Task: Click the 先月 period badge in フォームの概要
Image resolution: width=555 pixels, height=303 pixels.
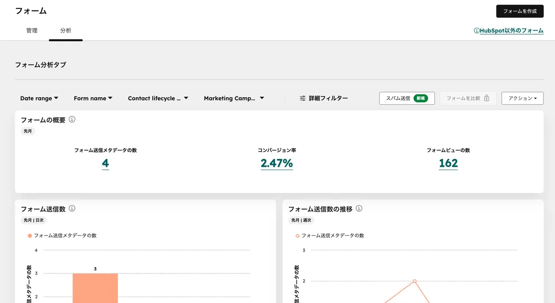Action: click(x=28, y=131)
